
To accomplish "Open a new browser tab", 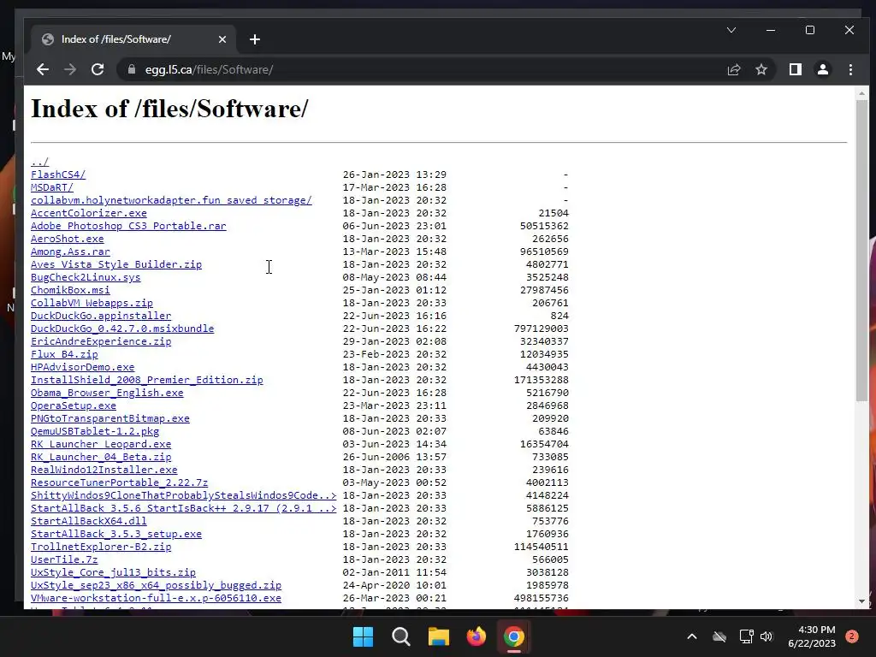I will click(255, 39).
